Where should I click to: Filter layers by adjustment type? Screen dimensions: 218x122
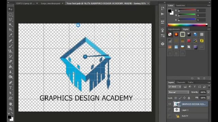pos(190,87)
